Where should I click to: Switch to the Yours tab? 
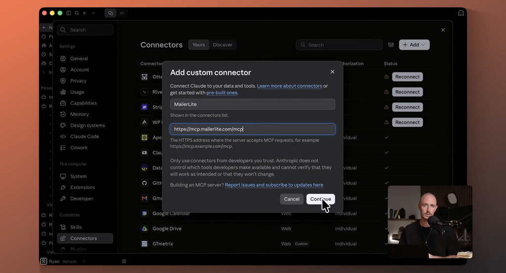point(199,45)
